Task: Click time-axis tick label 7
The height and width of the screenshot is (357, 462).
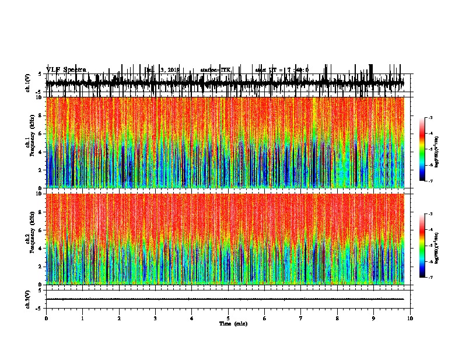Action: pos(301,318)
